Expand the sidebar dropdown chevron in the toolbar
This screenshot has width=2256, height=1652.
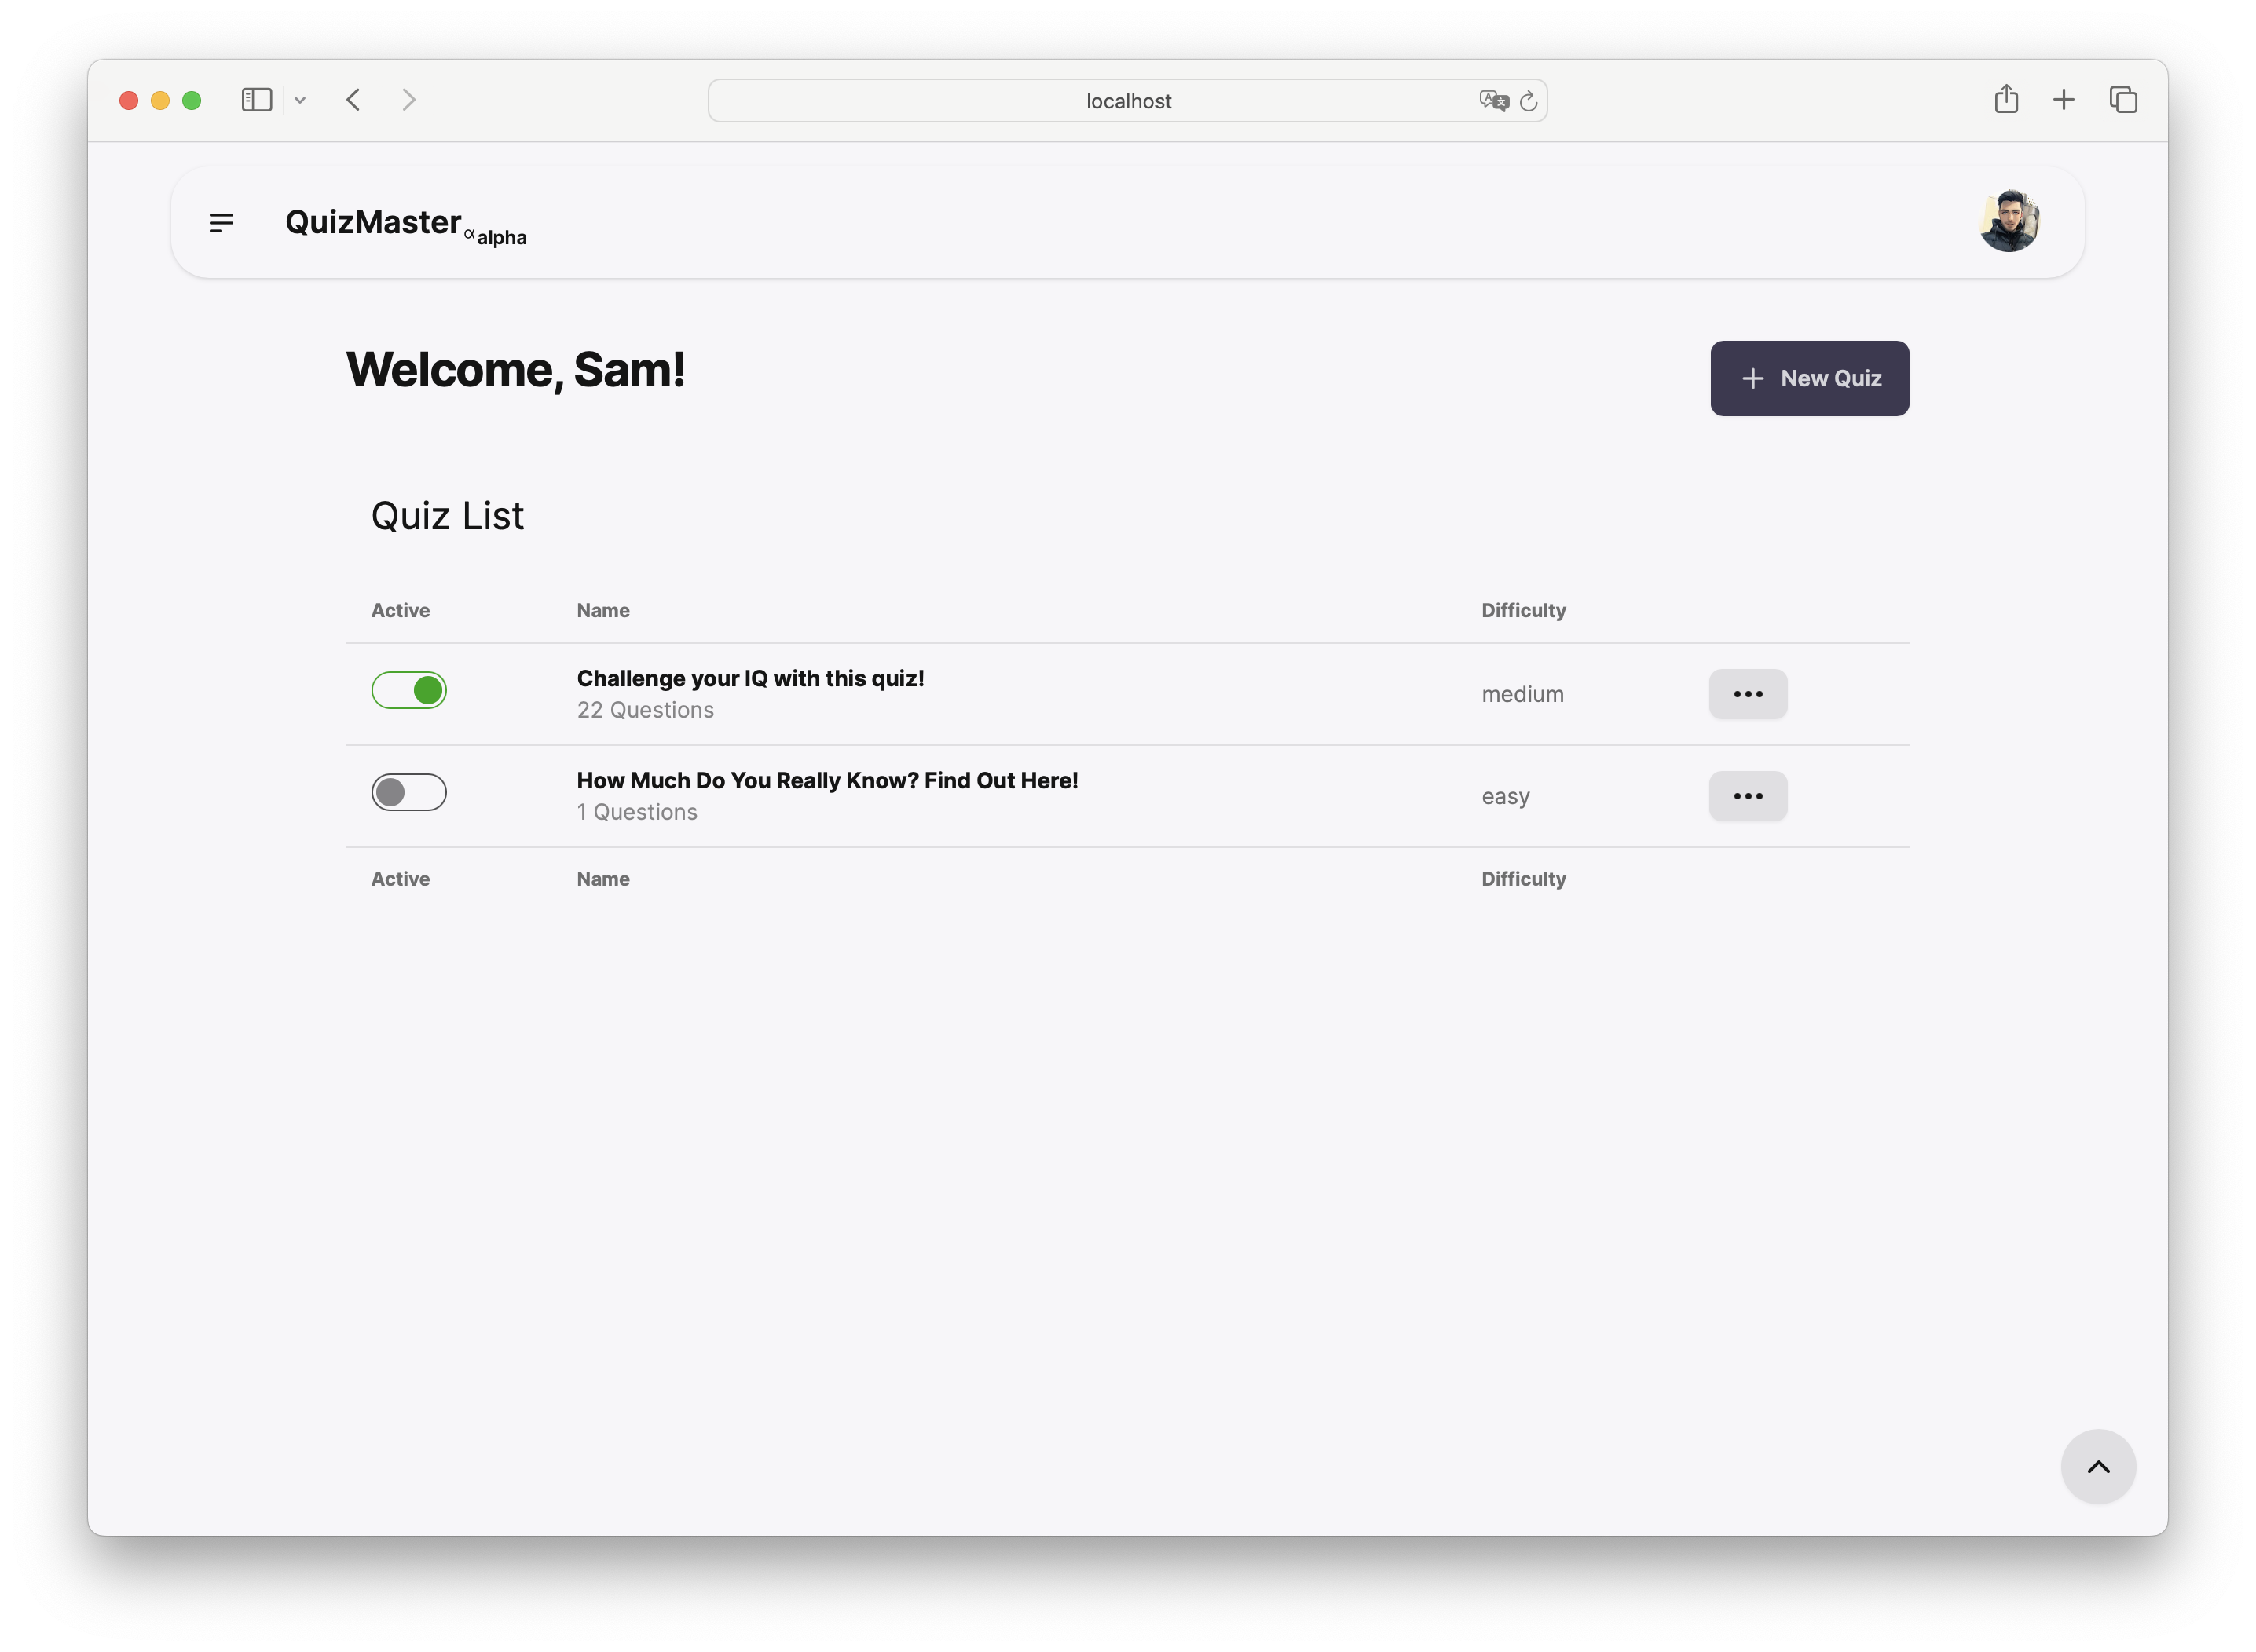pyautogui.click(x=300, y=100)
